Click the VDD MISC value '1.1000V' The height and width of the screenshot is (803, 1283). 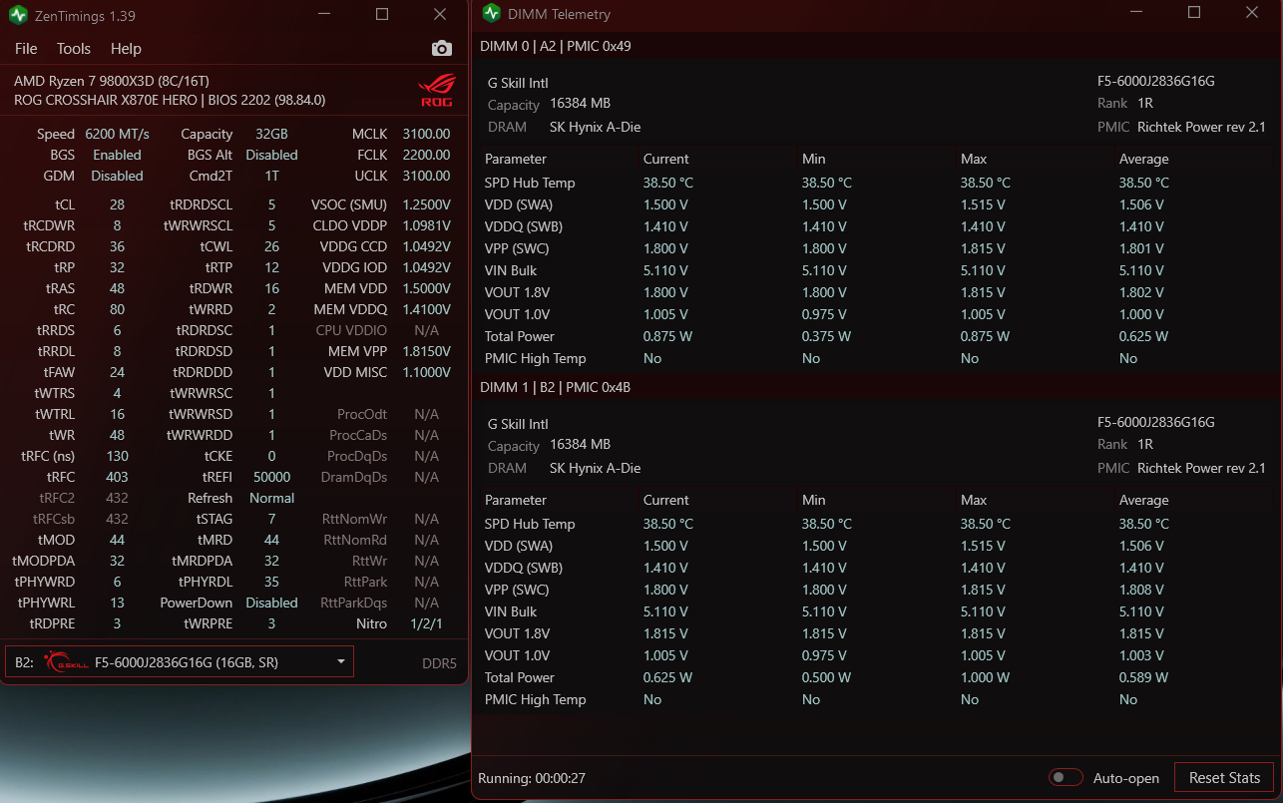click(426, 372)
